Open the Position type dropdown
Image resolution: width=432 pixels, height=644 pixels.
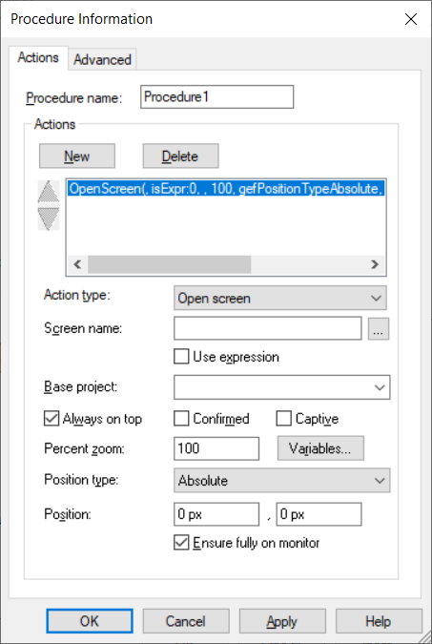[x=281, y=480]
